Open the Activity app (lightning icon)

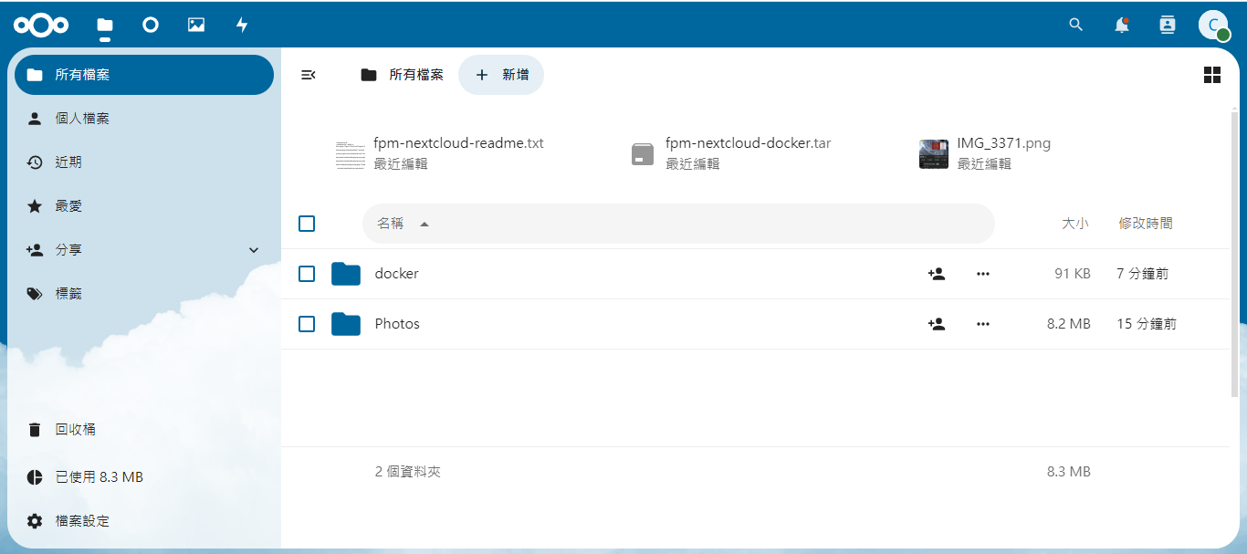[241, 25]
